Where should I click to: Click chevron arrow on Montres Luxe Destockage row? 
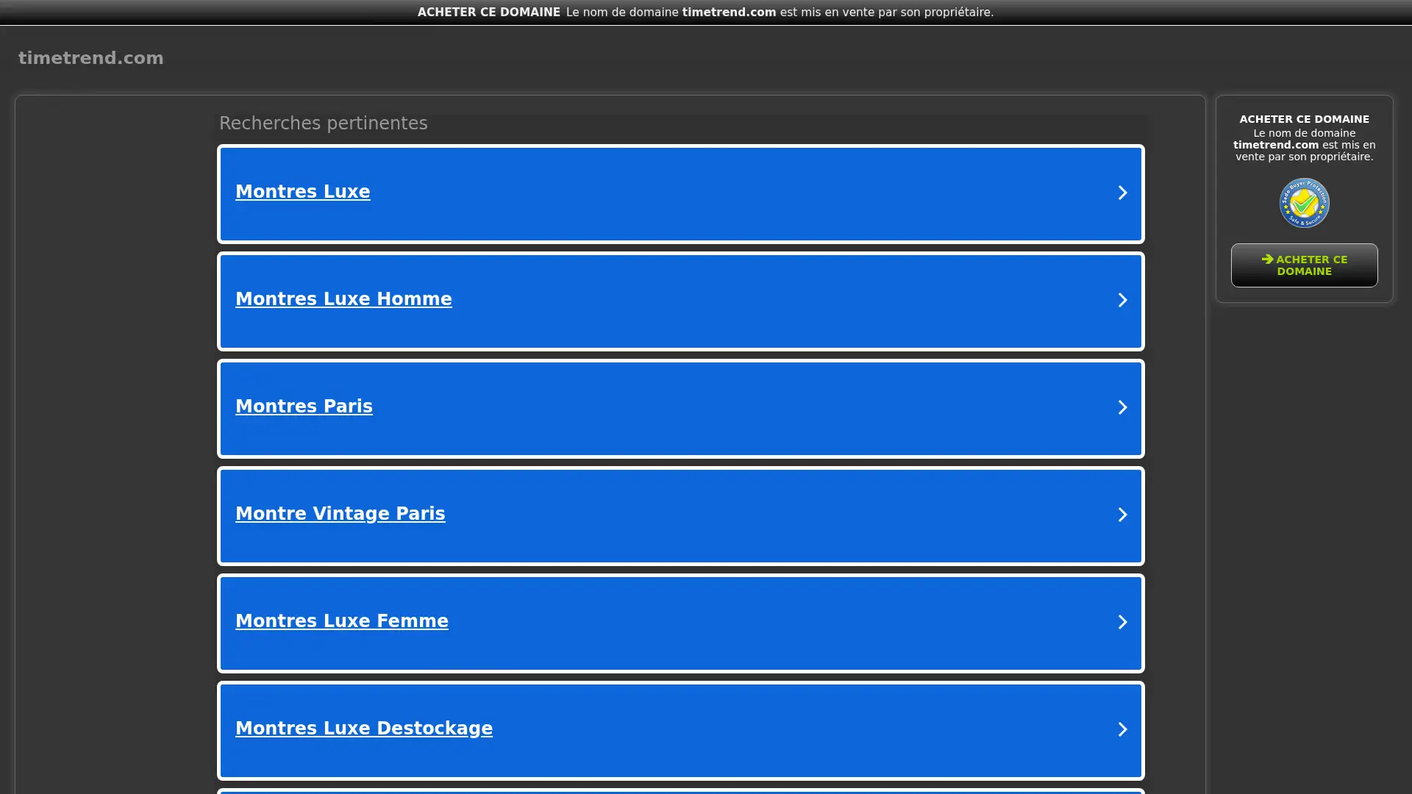pyautogui.click(x=1122, y=729)
